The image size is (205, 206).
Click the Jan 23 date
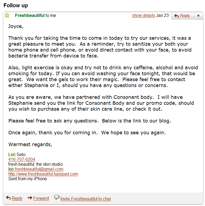(162, 15)
